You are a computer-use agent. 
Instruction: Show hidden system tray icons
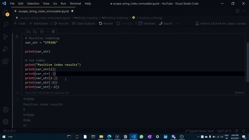(x=198, y=136)
